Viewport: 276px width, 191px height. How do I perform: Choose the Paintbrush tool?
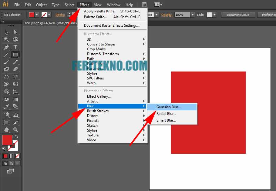pos(6,62)
